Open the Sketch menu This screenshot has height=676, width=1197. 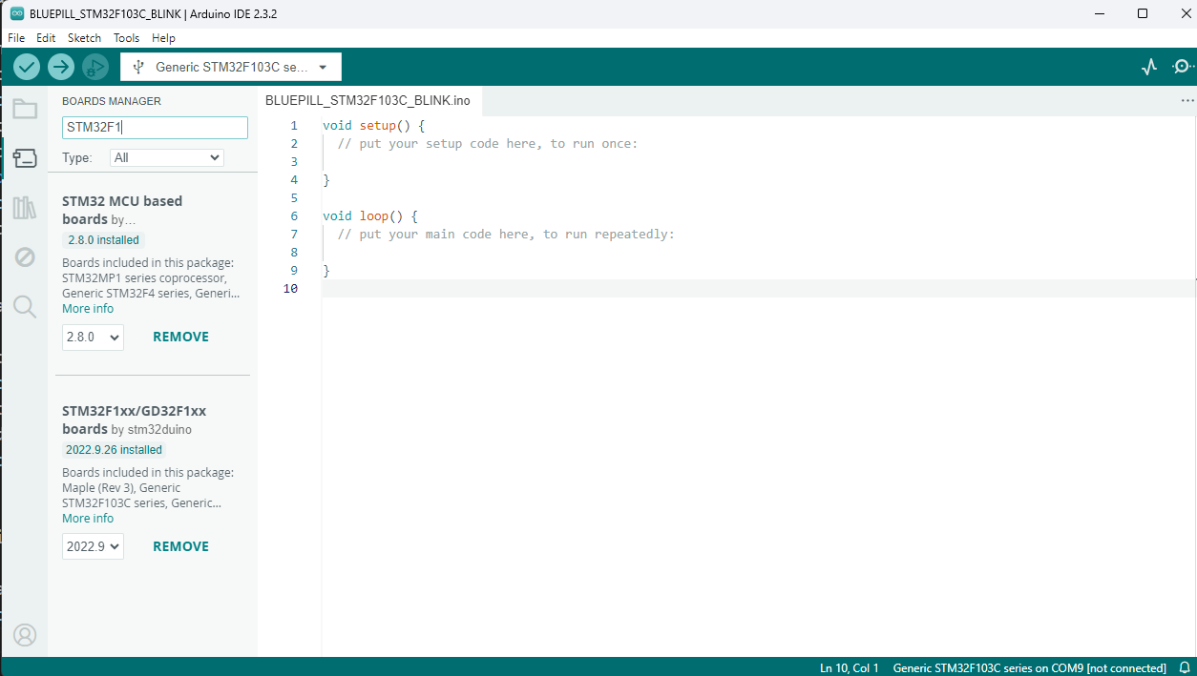(x=84, y=38)
